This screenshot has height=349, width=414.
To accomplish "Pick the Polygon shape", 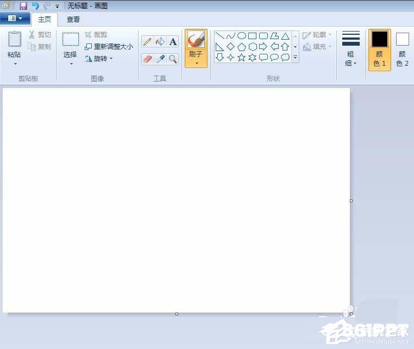I will click(274, 36).
